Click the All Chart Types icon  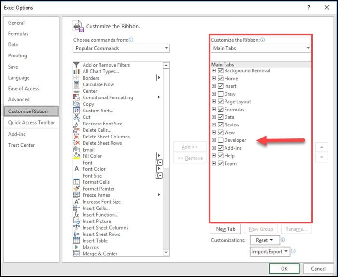76,71
